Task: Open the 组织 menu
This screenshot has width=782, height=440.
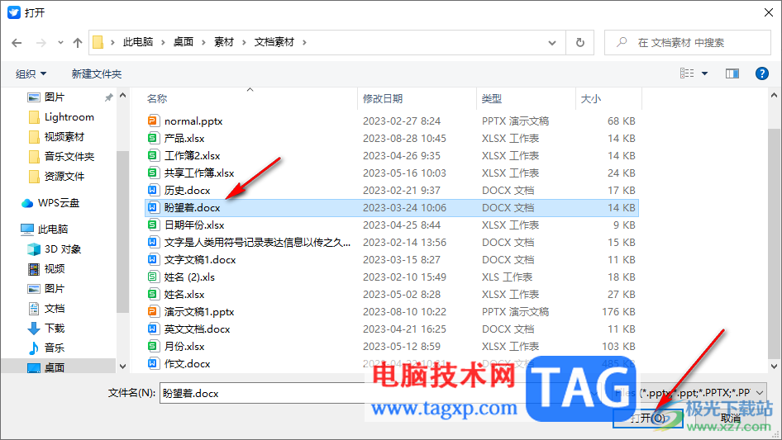Action: click(31, 73)
